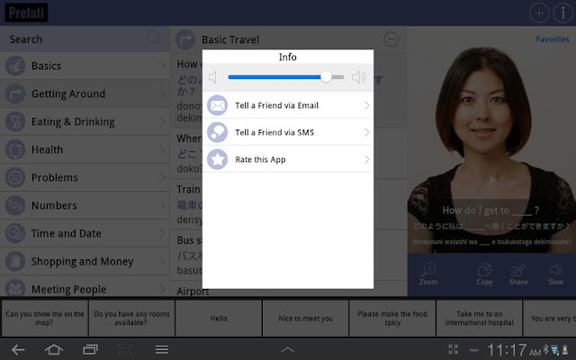Screen dimensions: 576x360
Task: Click the Search input field
Action: (85, 39)
